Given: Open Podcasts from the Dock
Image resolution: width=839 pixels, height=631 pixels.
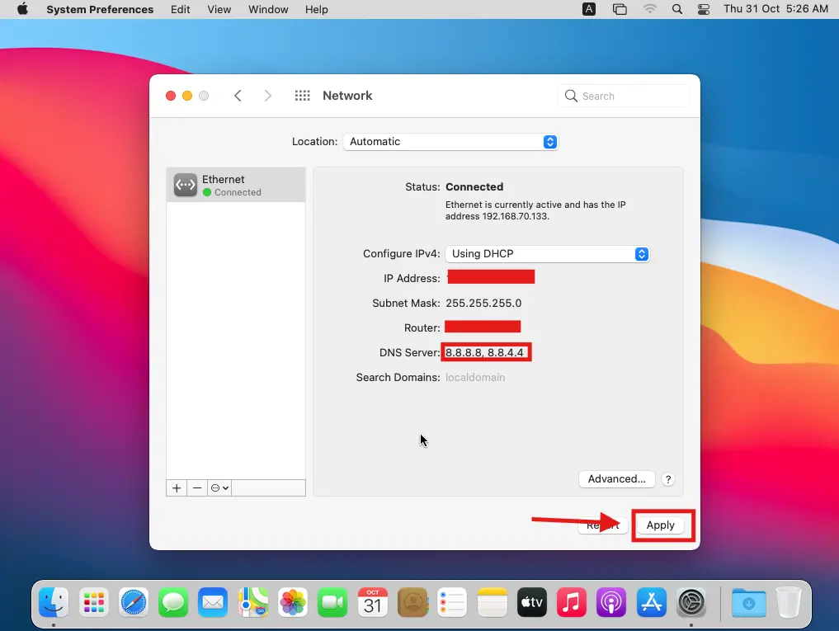Looking at the screenshot, I should [x=611, y=603].
